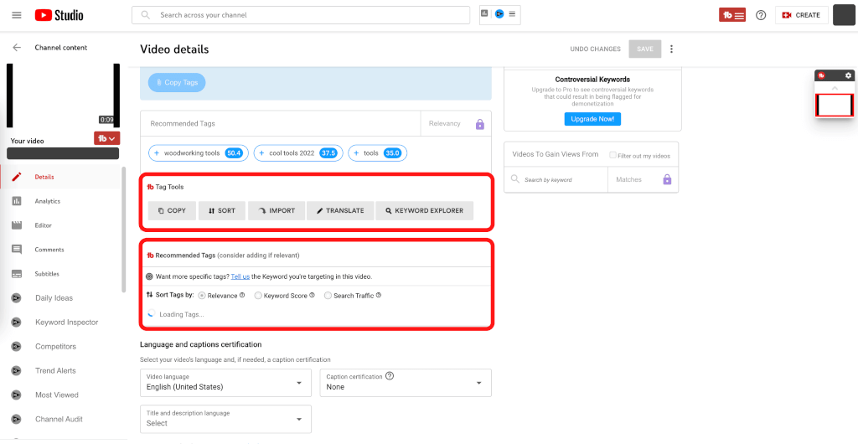Enable the Filter out my videos checkbox
This screenshot has height=444, width=858.
[613, 155]
